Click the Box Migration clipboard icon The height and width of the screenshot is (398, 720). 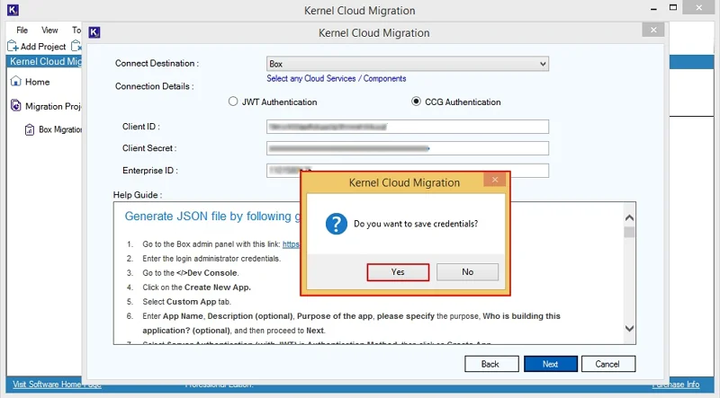point(30,129)
